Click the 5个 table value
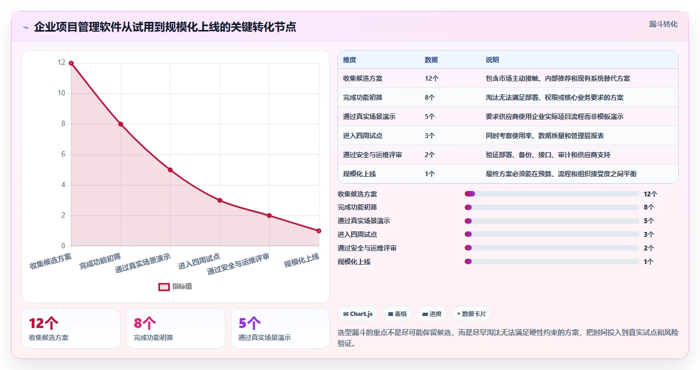The image size is (700, 370). [x=430, y=117]
